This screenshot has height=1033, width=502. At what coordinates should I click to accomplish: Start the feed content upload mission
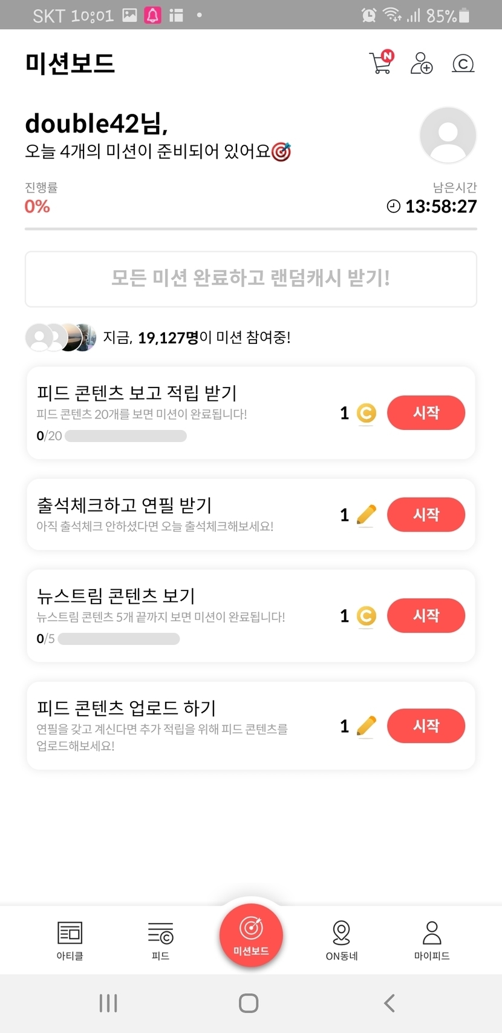426,725
